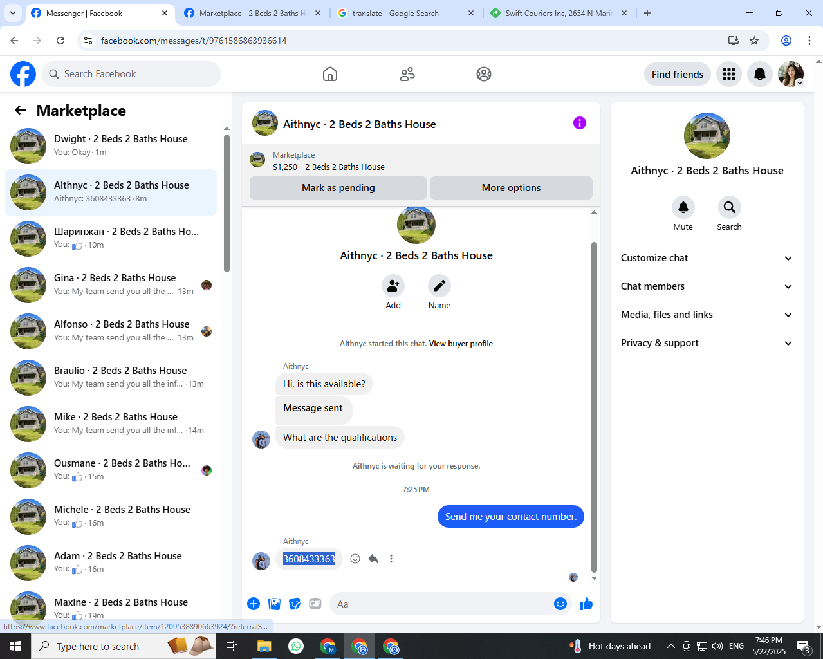The width and height of the screenshot is (823, 659).
Task: Reply to message 3608433363 arrow icon
Action: 373,559
